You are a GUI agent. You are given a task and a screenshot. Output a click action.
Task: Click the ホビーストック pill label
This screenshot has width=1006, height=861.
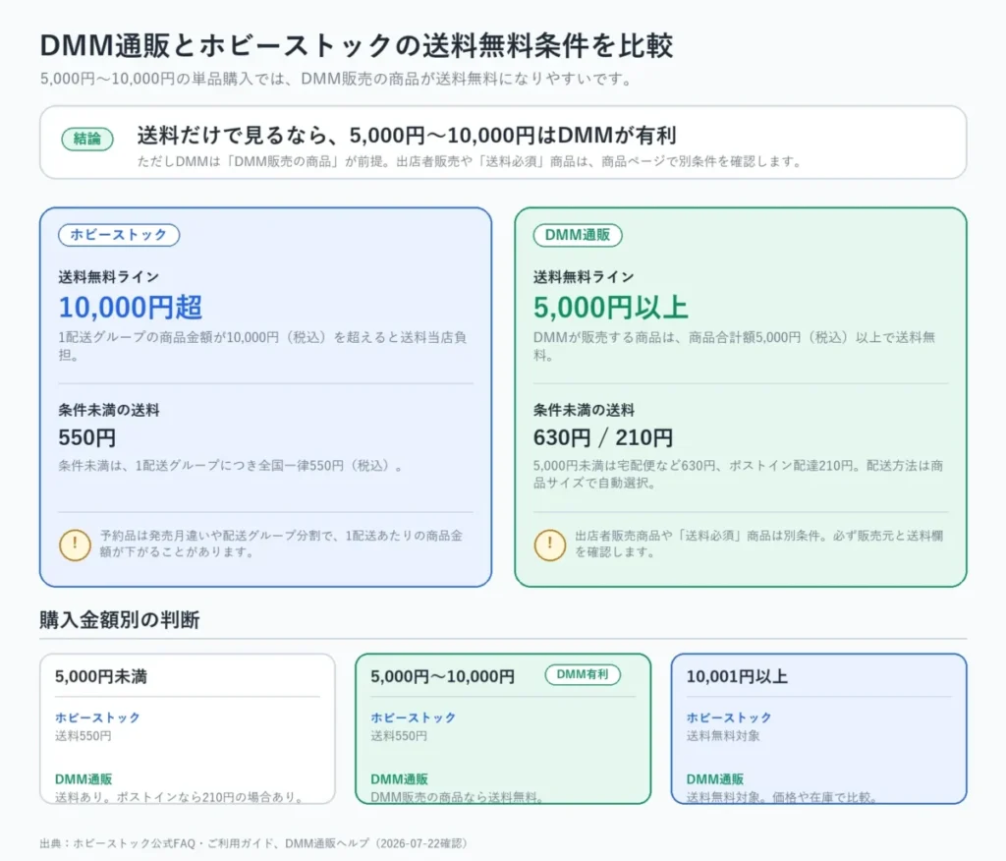(119, 235)
